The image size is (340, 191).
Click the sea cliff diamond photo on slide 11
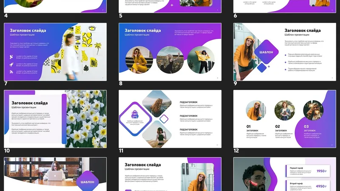click(x=157, y=104)
